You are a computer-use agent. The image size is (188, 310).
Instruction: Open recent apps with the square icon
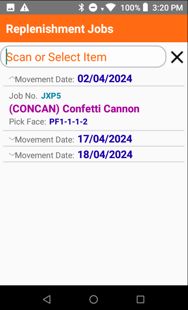(x=140, y=299)
